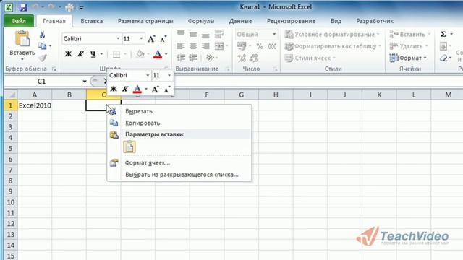Click the merge and center icon
This screenshot has height=260, width=463.
[219, 45]
